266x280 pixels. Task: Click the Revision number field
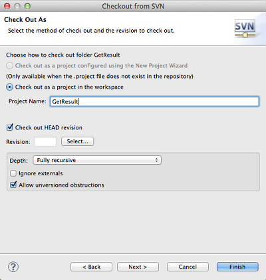tap(45, 141)
